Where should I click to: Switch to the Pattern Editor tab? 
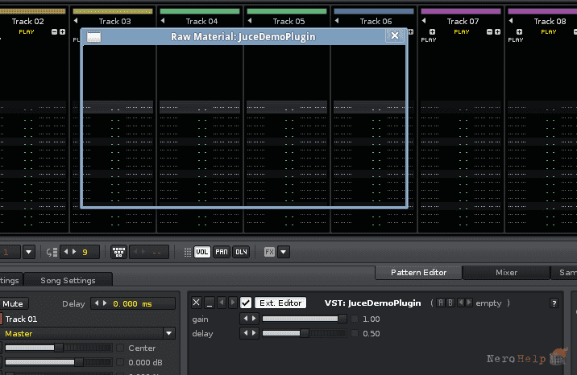pos(418,273)
